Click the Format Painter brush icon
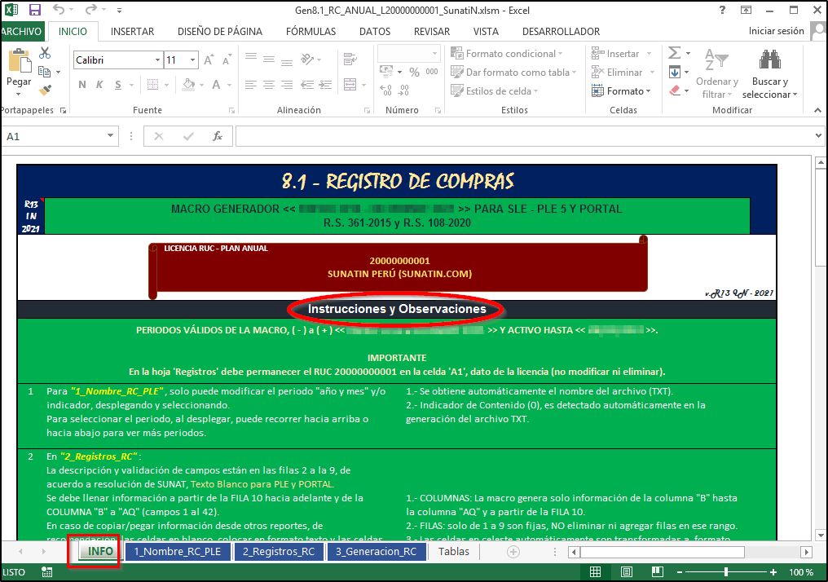The width and height of the screenshot is (828, 582). 45,90
